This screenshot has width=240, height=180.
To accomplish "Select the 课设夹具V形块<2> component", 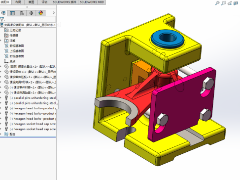I will (x=30, y=82).
